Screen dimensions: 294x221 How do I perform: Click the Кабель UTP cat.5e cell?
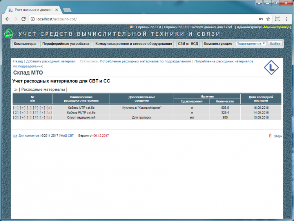pos(81,108)
